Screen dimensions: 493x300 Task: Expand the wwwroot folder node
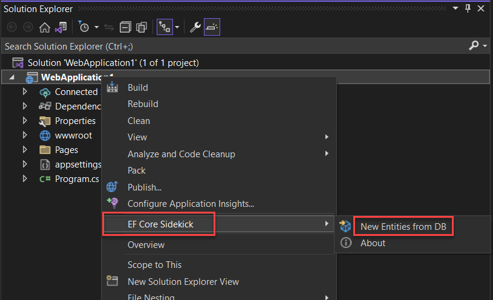[x=25, y=135]
